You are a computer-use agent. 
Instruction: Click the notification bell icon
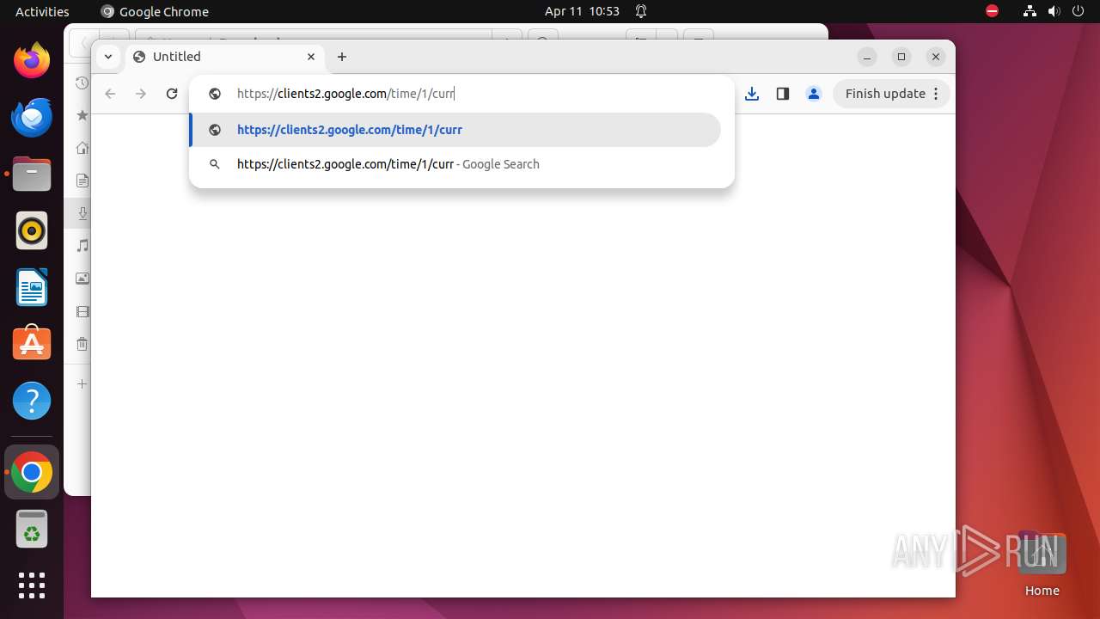point(641,11)
